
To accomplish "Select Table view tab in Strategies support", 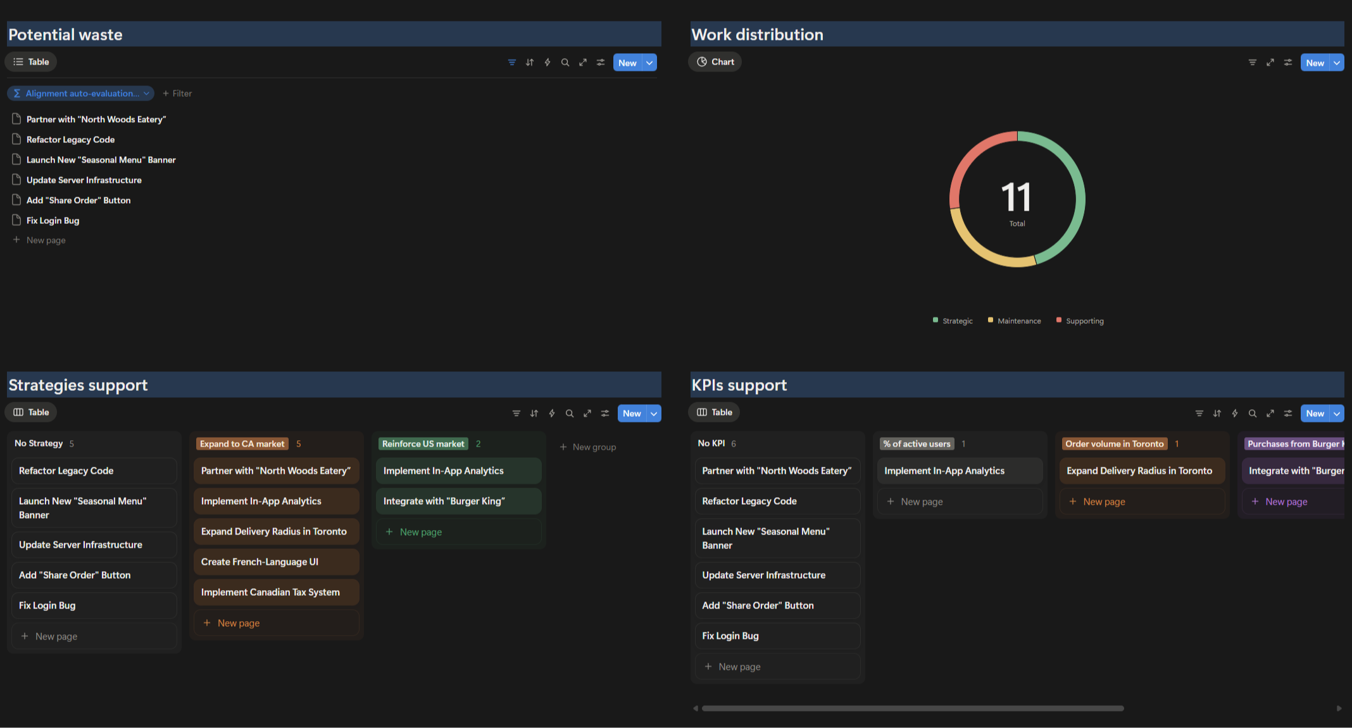I will pyautogui.click(x=31, y=412).
